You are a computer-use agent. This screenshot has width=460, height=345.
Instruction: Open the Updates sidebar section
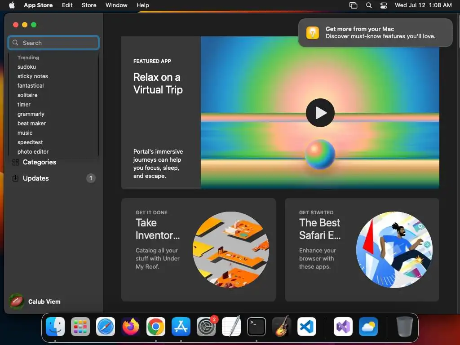click(53, 178)
